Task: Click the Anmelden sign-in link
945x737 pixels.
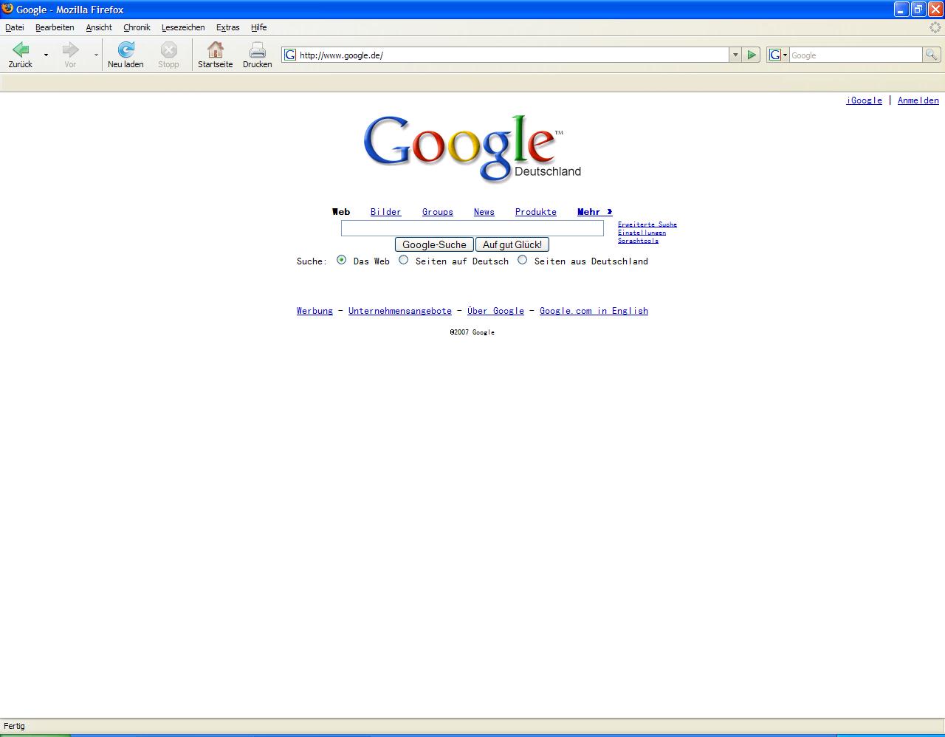Action: click(x=918, y=100)
